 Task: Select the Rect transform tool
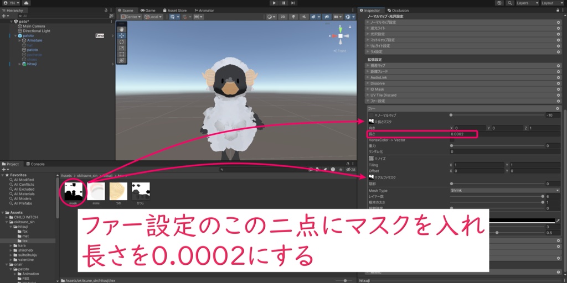pyautogui.click(x=121, y=54)
